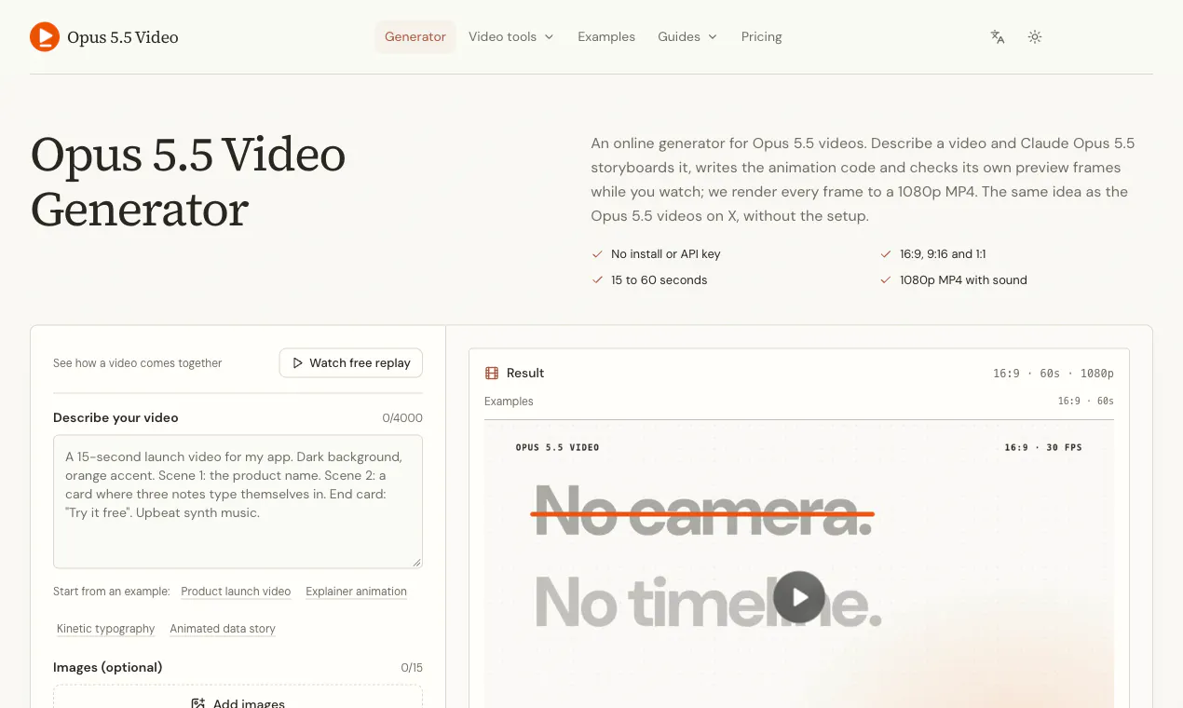
Task: Click the '16:9, 9:16 and 1:1' text
Action: pyautogui.click(x=943, y=254)
